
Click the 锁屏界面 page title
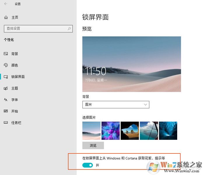point(95,17)
